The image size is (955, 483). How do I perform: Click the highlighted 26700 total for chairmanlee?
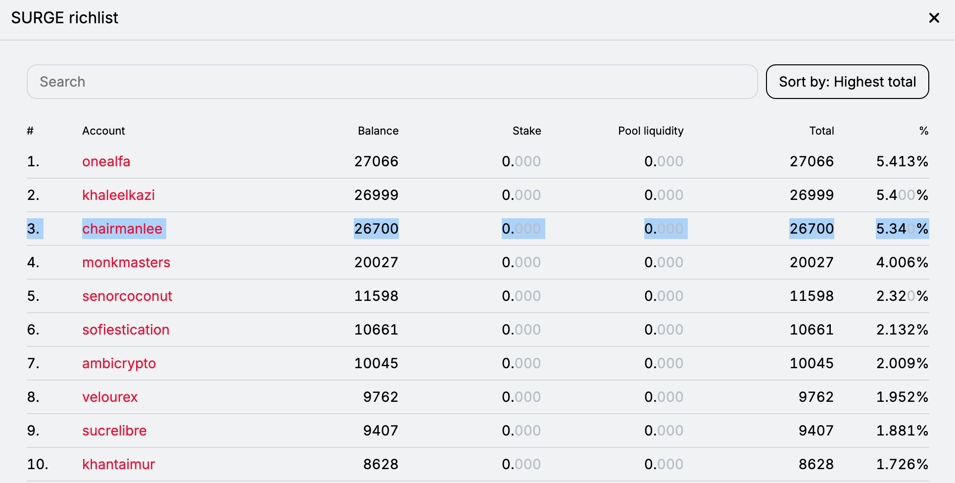click(x=812, y=229)
